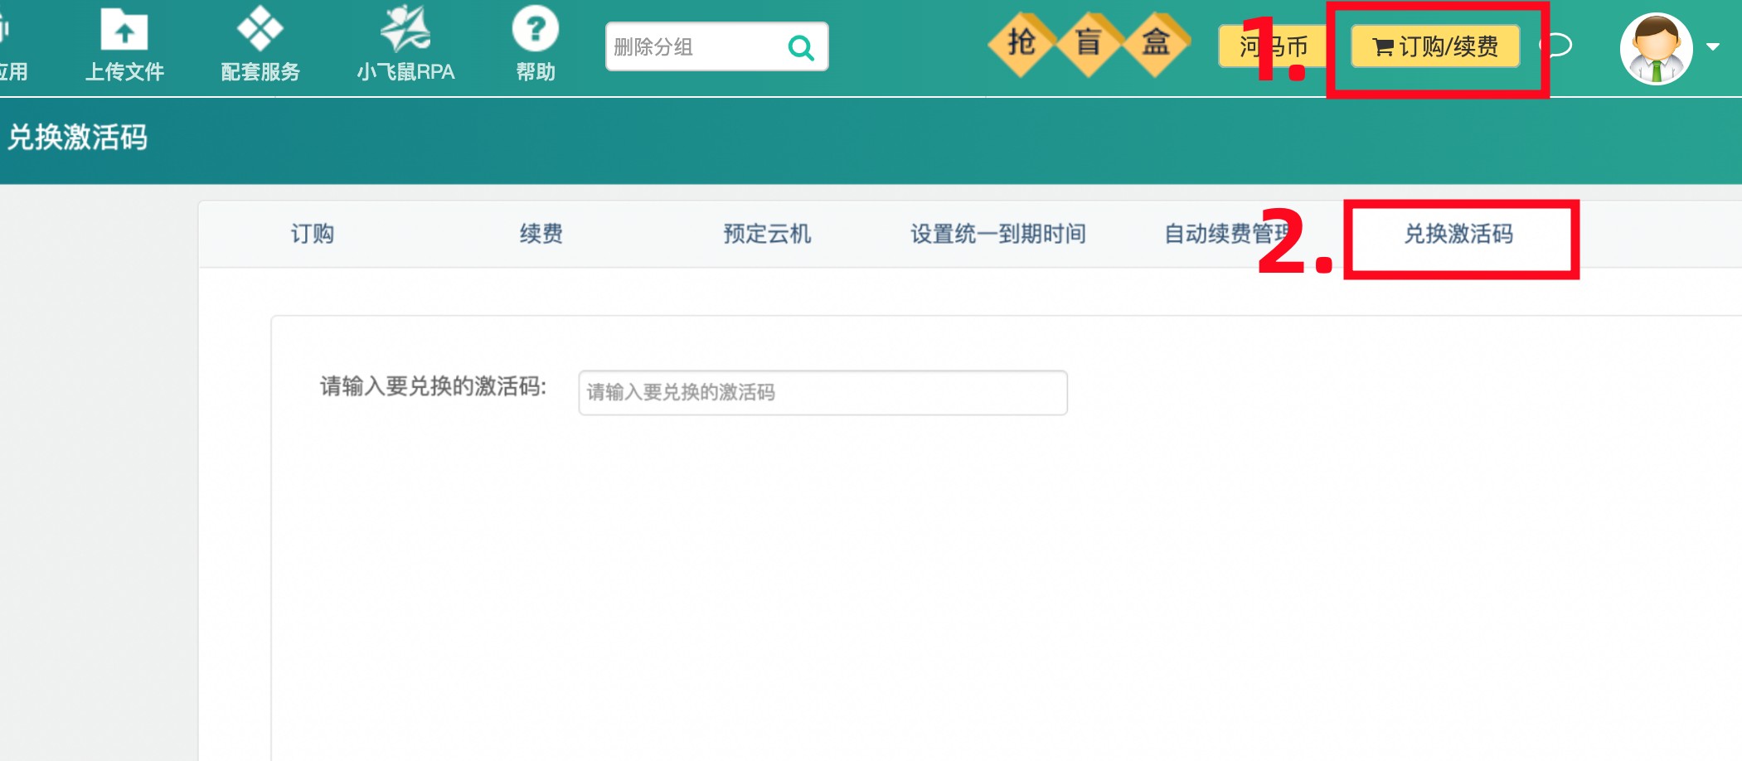
Task: Click the 抢 diamond badge
Action: pyautogui.click(x=1021, y=43)
